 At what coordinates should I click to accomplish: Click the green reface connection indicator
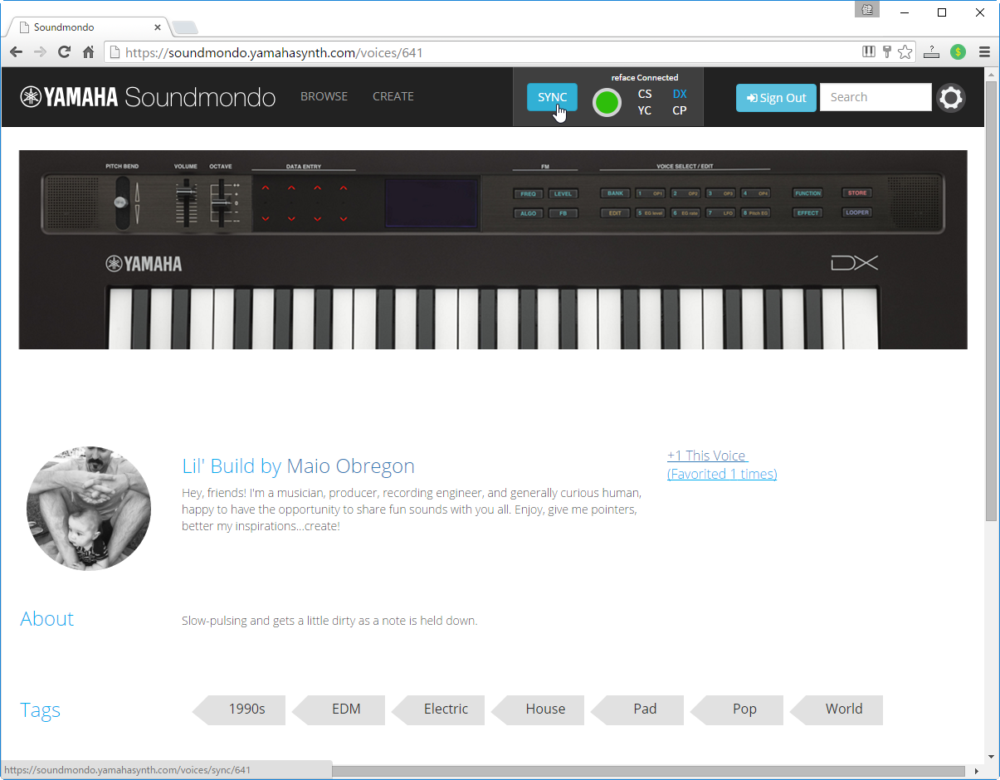click(x=607, y=103)
